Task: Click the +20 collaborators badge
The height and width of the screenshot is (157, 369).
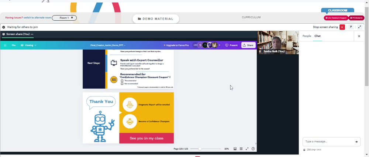Action: point(195,45)
